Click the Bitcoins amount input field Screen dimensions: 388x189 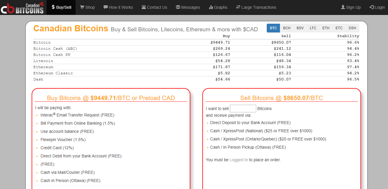pos(243,109)
